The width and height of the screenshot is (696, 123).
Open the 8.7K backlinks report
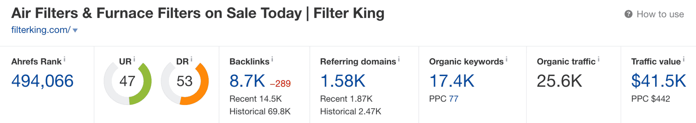[247, 81]
